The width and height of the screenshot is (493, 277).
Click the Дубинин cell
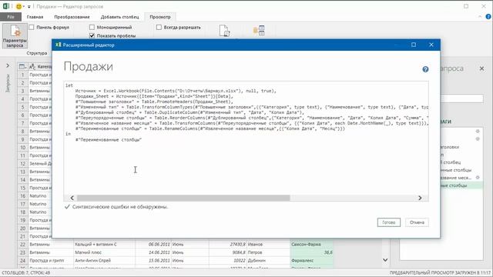coord(268,260)
